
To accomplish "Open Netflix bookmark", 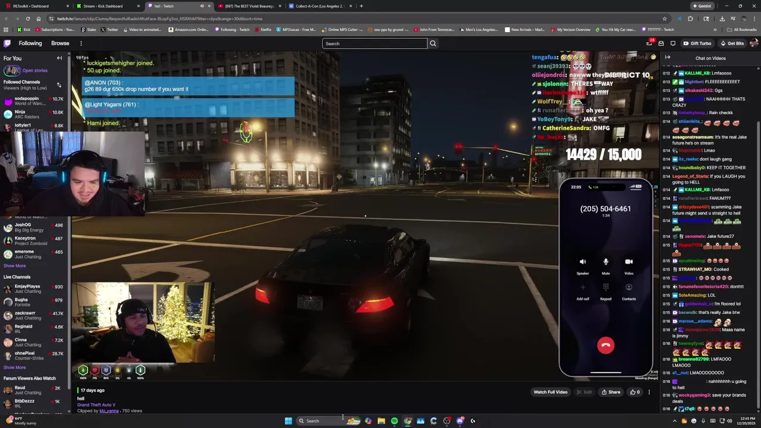I will coord(263,29).
